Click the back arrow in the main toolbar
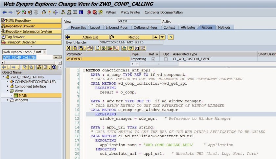 (x=4, y=13)
